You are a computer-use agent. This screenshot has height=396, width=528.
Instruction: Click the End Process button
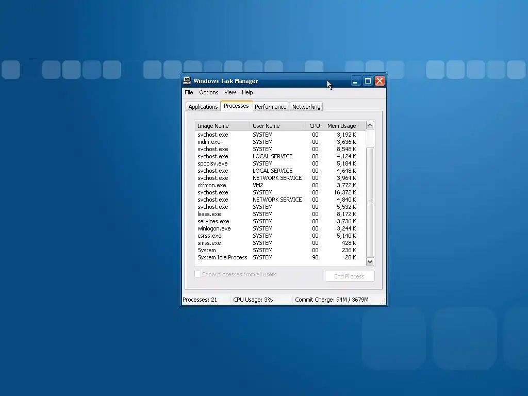click(x=350, y=276)
